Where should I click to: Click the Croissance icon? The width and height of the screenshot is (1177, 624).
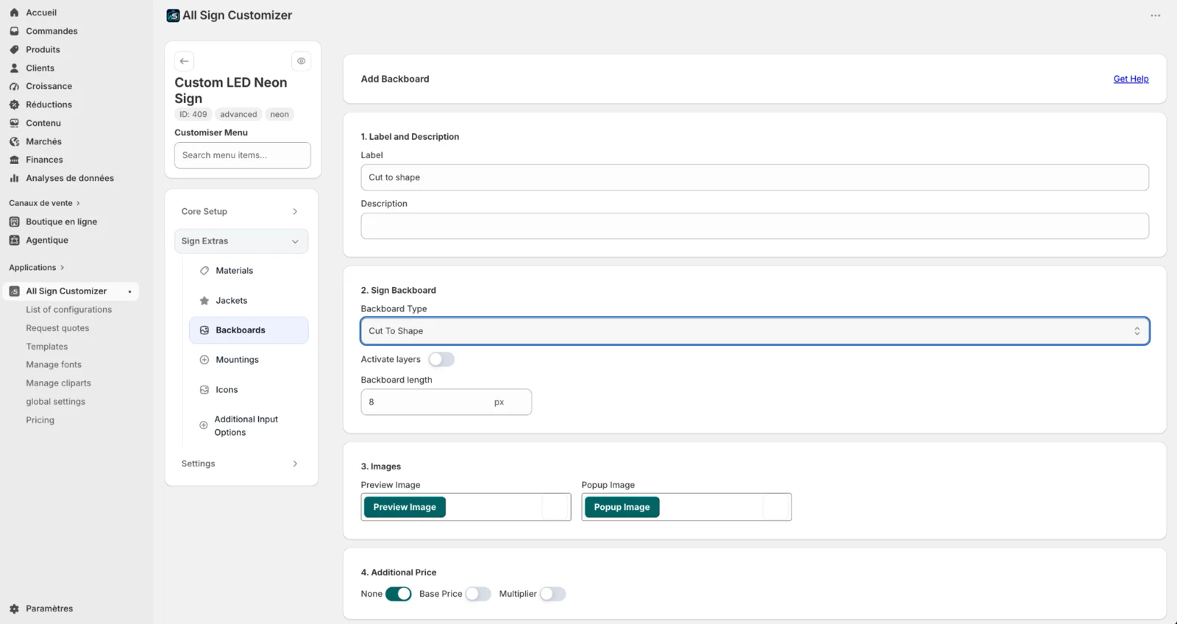tap(14, 86)
